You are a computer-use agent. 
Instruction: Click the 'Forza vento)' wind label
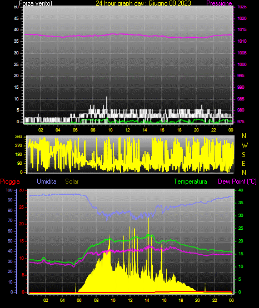(36, 3)
